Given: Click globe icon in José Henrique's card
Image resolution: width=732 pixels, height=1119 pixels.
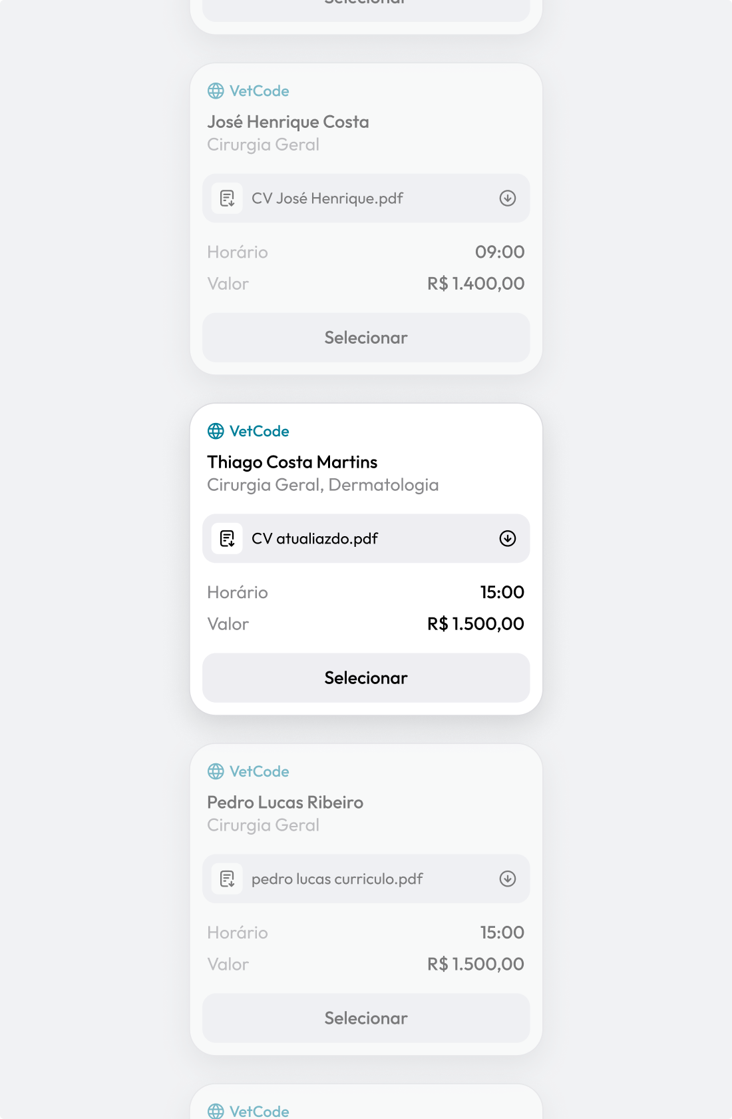Looking at the screenshot, I should (x=216, y=91).
